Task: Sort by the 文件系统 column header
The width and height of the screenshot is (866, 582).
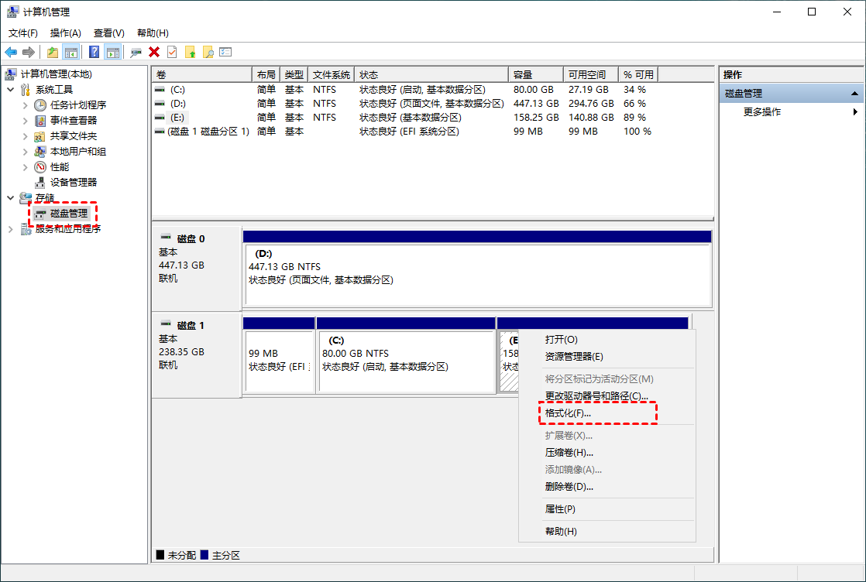Action: click(x=332, y=74)
